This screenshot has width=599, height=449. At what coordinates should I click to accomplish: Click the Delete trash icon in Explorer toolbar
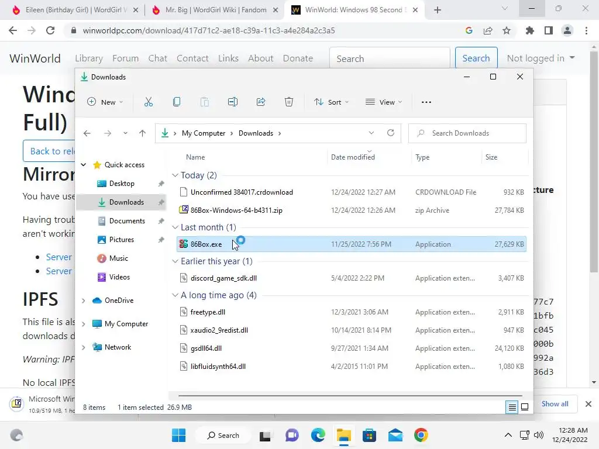289,102
